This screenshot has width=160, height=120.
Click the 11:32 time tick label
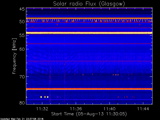[42, 109]
